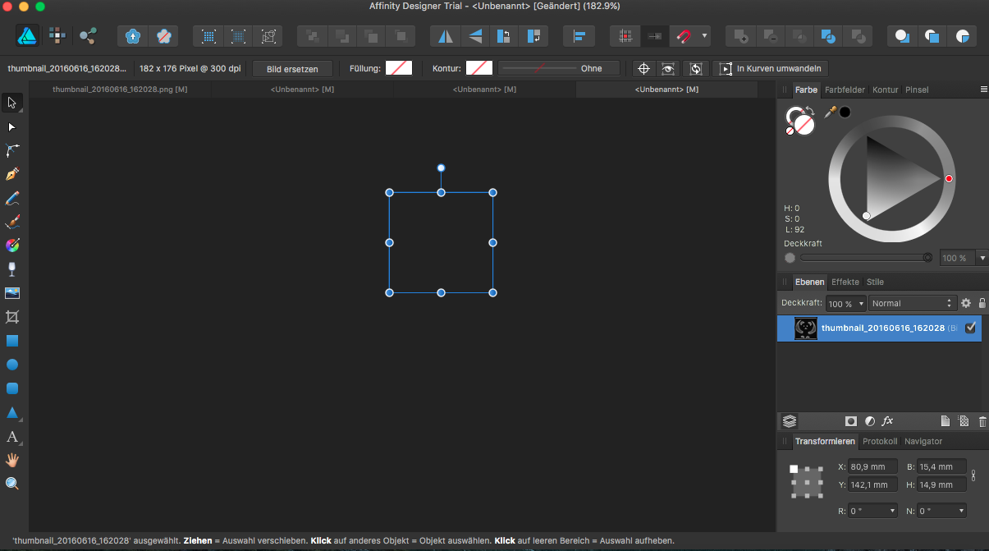
Task: Select the Pen tool
Action: [12, 174]
